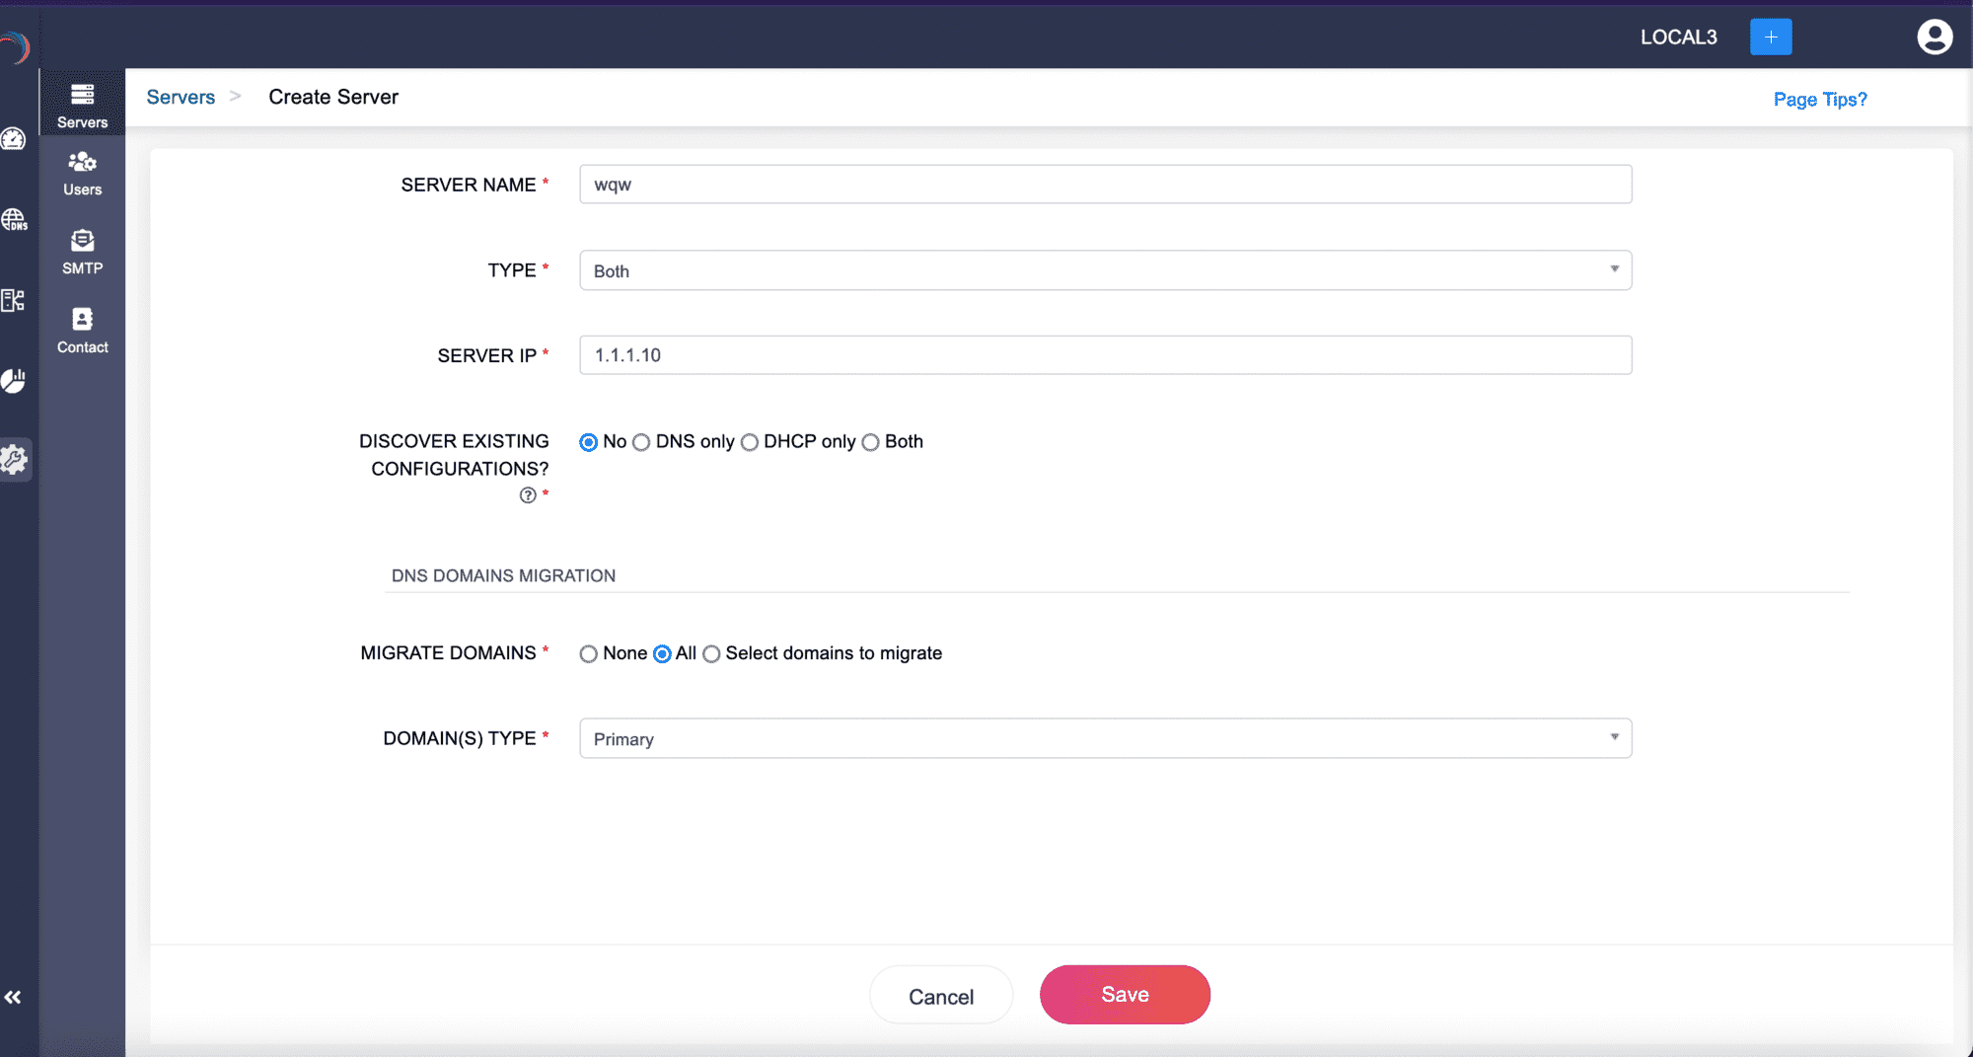Click the Servers breadcrumb link

(x=181, y=97)
